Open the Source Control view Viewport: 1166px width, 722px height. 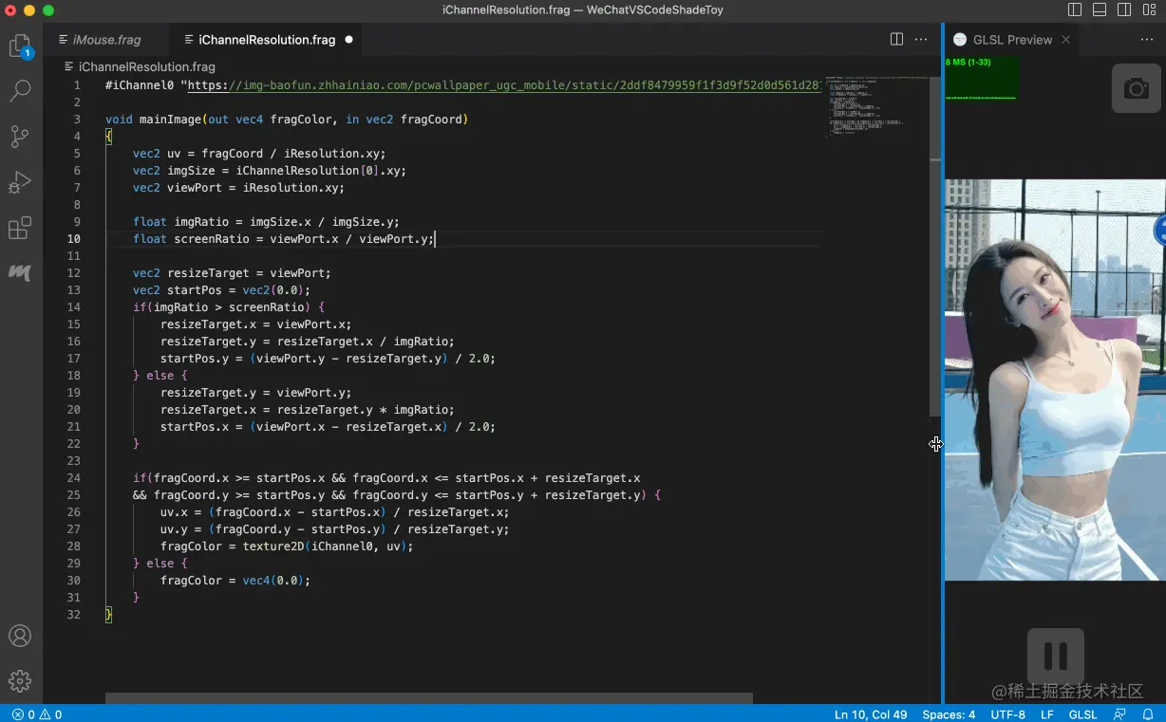[20, 137]
